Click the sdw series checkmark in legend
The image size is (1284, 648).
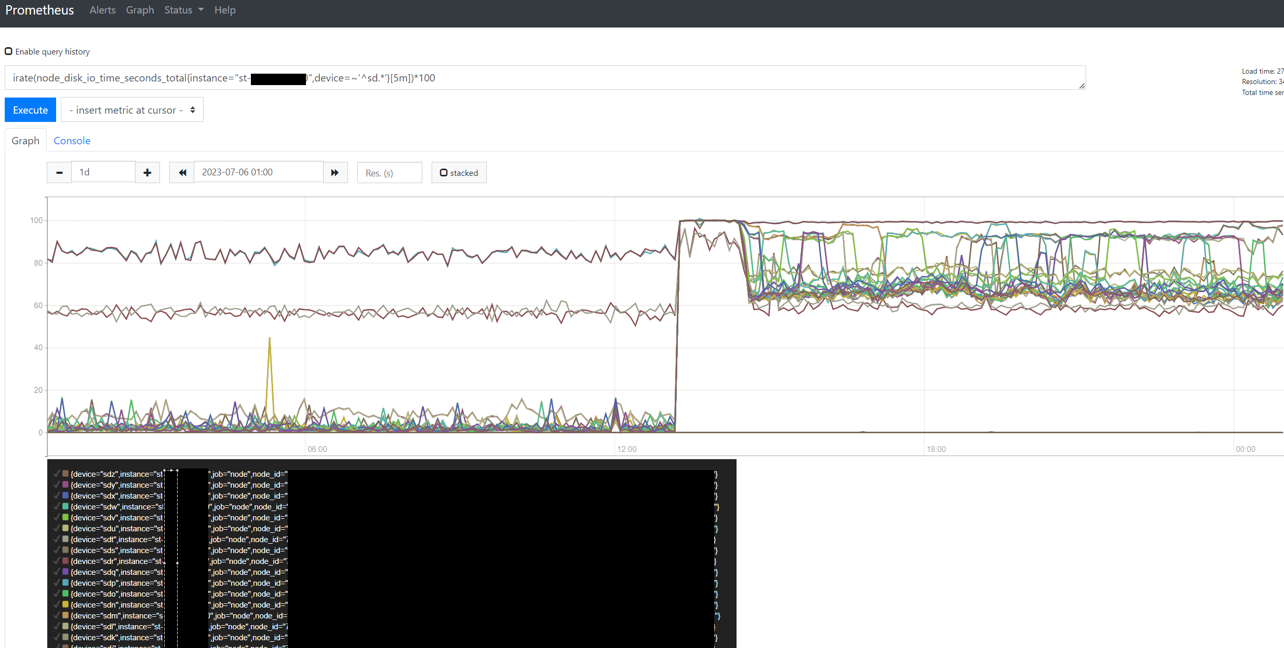tap(57, 506)
